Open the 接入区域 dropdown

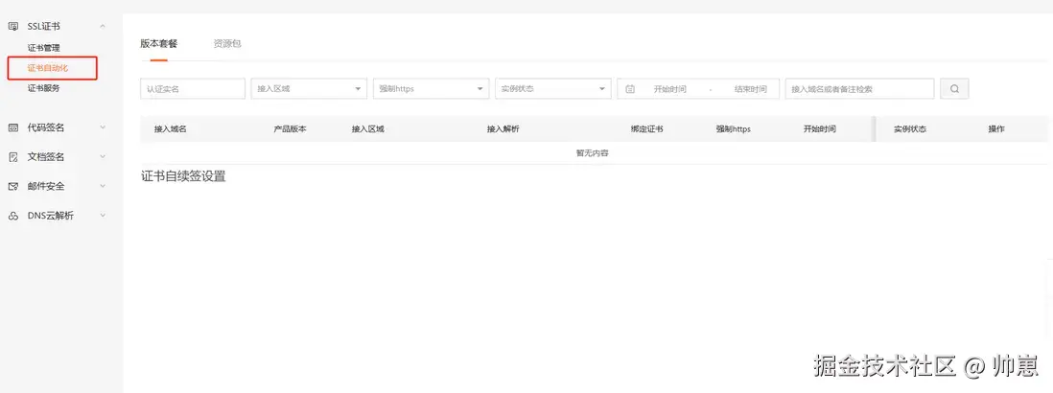coord(309,88)
